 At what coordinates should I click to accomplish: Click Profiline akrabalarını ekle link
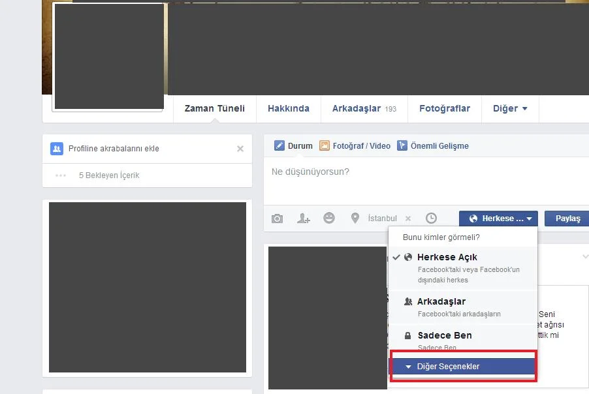pyautogui.click(x=114, y=149)
